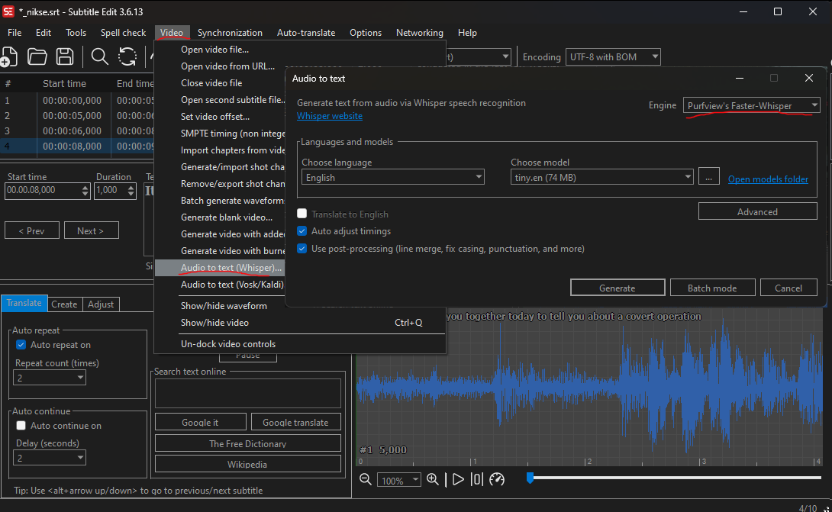Create a new subtitle file
Viewport: 832px width, 512px height.
pos(10,56)
